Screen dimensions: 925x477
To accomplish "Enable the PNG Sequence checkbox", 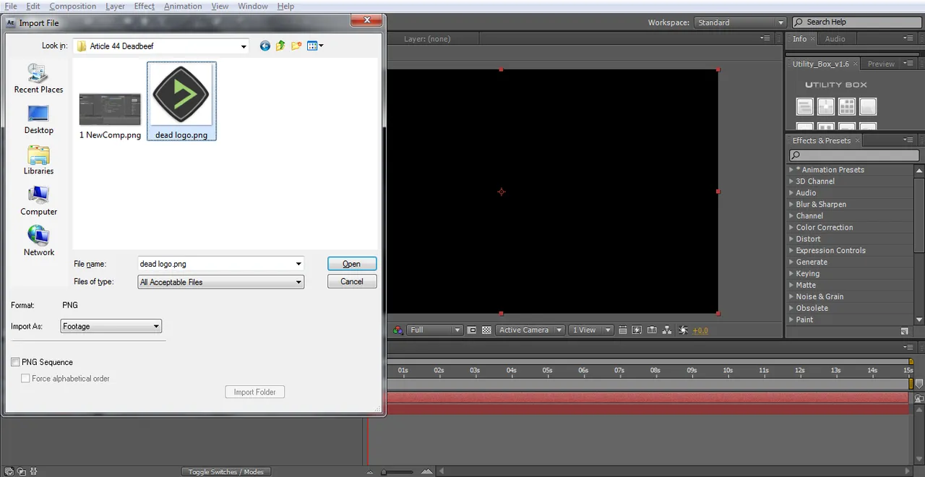I will click(x=15, y=362).
